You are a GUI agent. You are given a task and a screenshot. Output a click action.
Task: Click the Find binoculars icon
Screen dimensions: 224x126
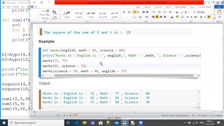(48, 11)
